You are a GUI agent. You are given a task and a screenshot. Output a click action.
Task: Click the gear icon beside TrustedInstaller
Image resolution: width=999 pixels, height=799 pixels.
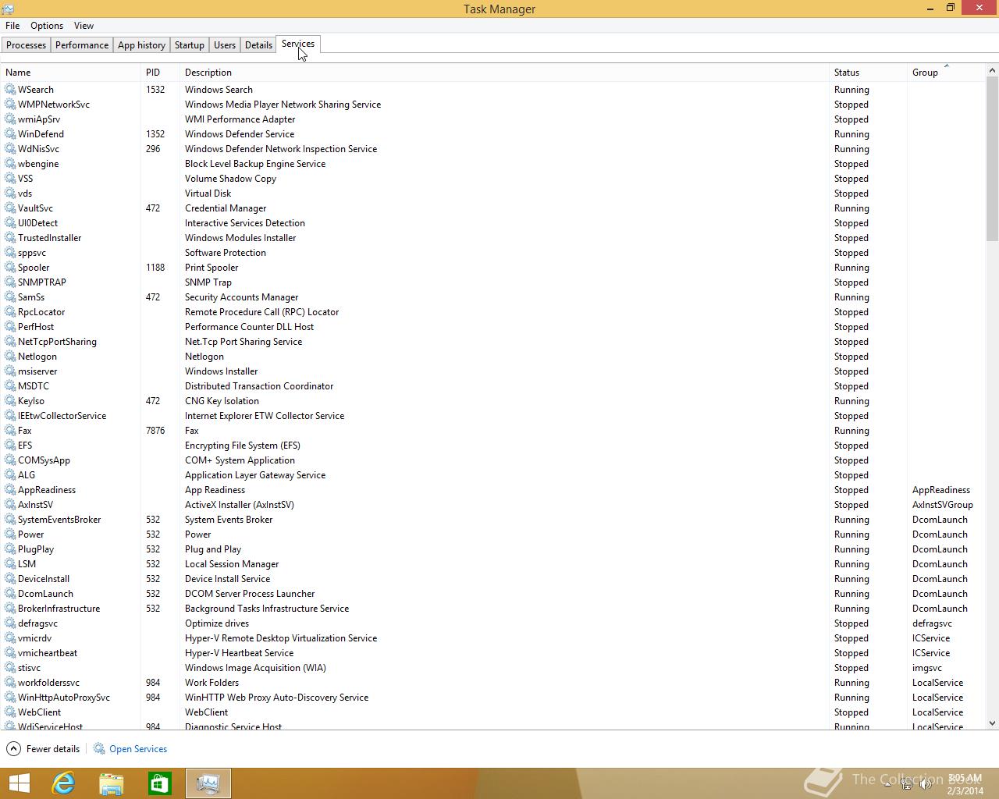point(10,238)
